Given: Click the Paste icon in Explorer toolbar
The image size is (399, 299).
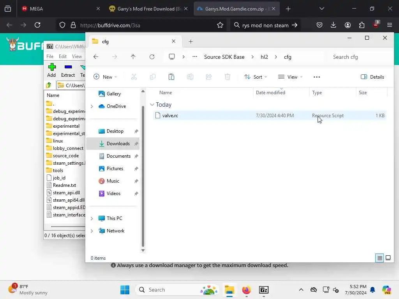Looking at the screenshot, I should [171, 77].
